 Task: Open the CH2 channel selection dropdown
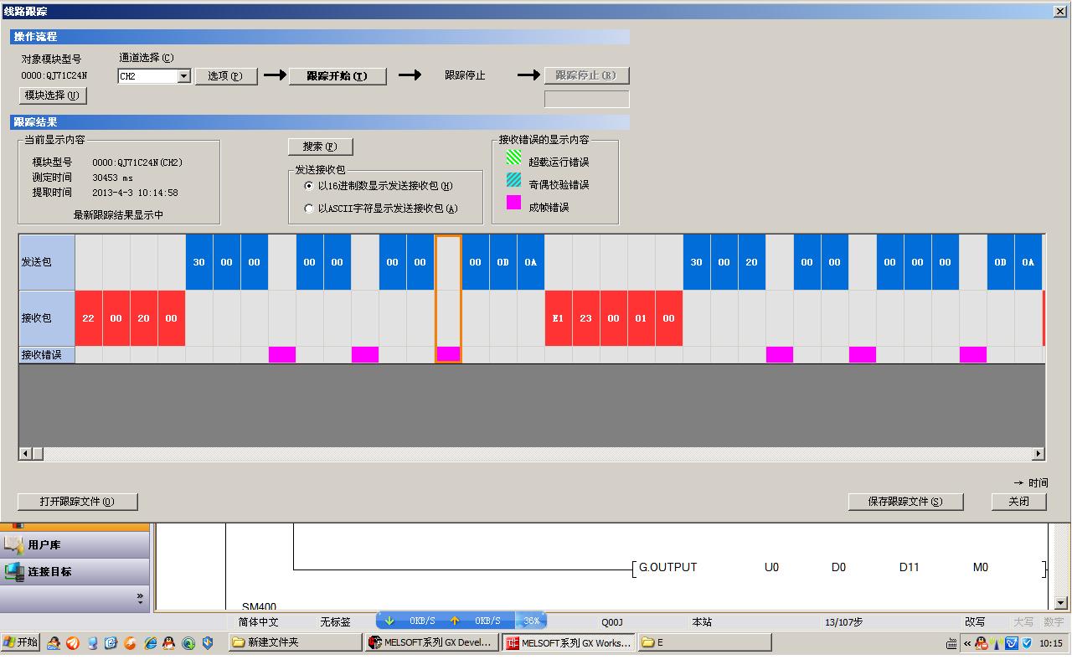183,76
